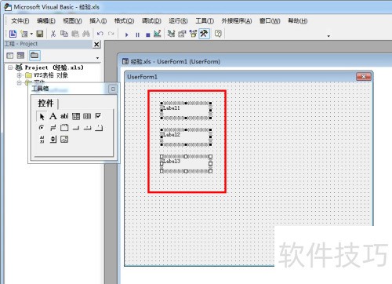Open the 窗口(W) menu
Image resolution: width=392 pixels, height=284 pixels.
click(x=270, y=21)
